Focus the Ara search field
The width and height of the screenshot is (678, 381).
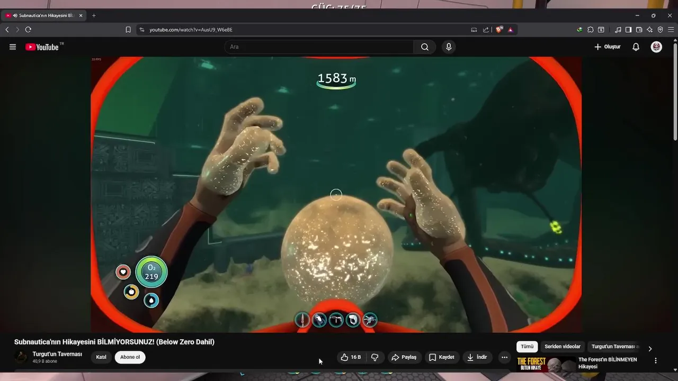coord(319,47)
